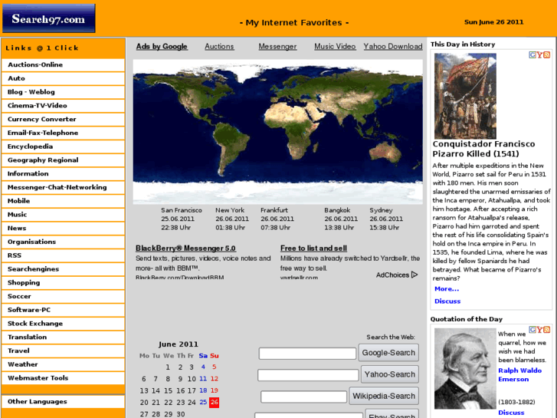The width and height of the screenshot is (557, 418).
Task: Open the Soccer category
Action: tap(64, 296)
